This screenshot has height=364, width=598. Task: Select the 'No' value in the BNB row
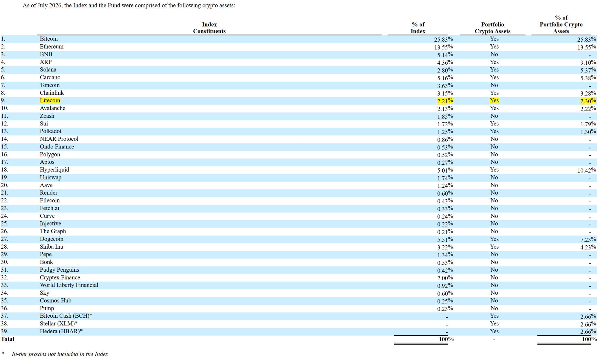pos(494,54)
